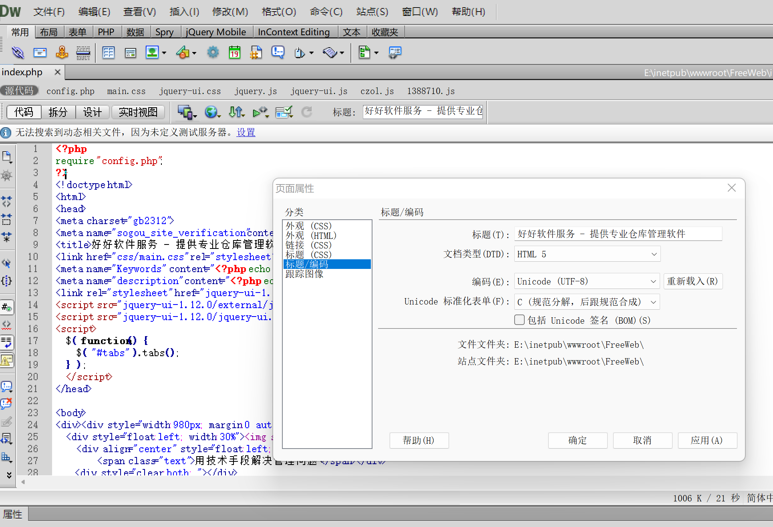Click the 确定 button
Viewport: 773px width, 527px height.
(x=578, y=440)
